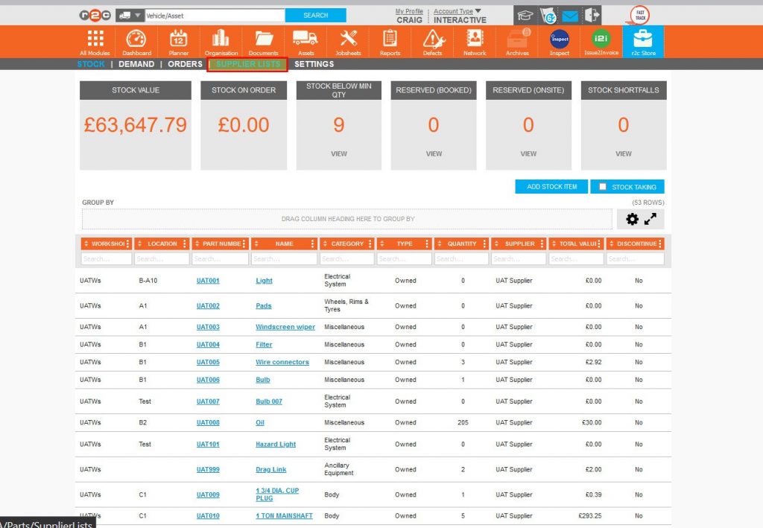Image resolution: width=763 pixels, height=528 pixels.
Task: Open the messages envelope icon
Action: click(569, 14)
